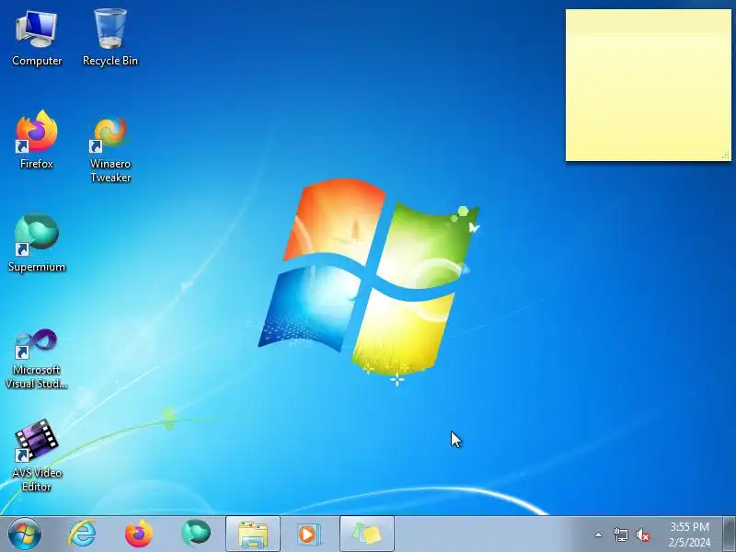The width and height of the screenshot is (736, 552).
Task: Launch Internet Explorer from the taskbar
Action: (x=82, y=535)
